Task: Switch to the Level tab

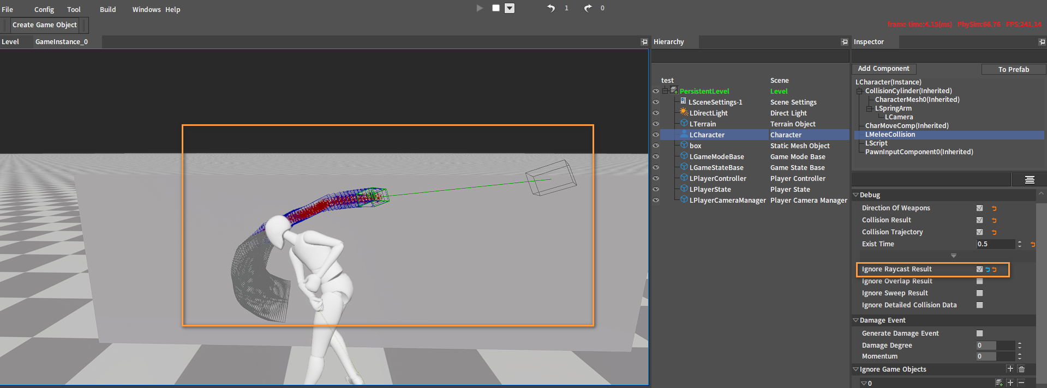Action: [10, 42]
